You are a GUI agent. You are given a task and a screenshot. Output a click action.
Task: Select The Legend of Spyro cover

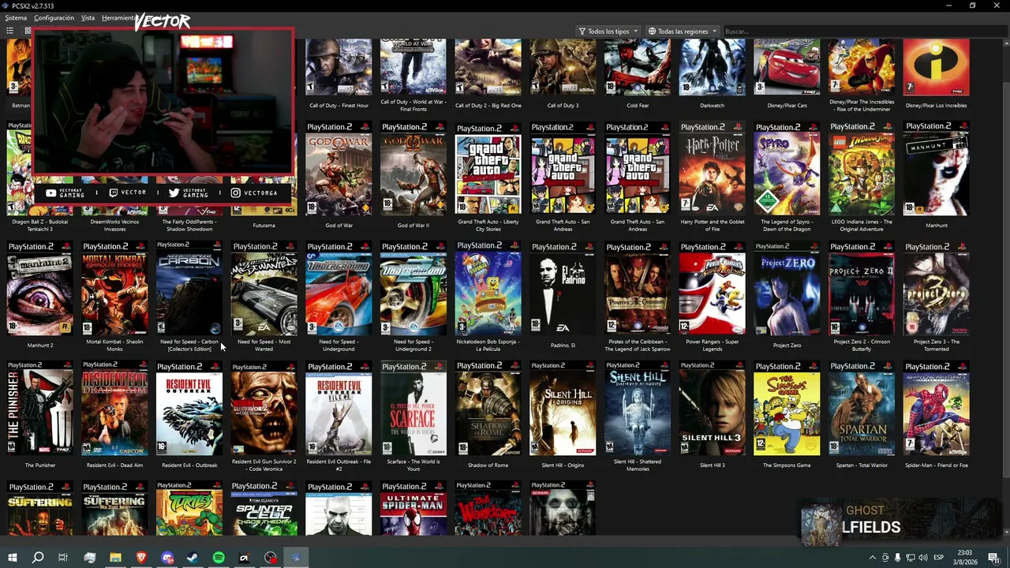pos(787,169)
